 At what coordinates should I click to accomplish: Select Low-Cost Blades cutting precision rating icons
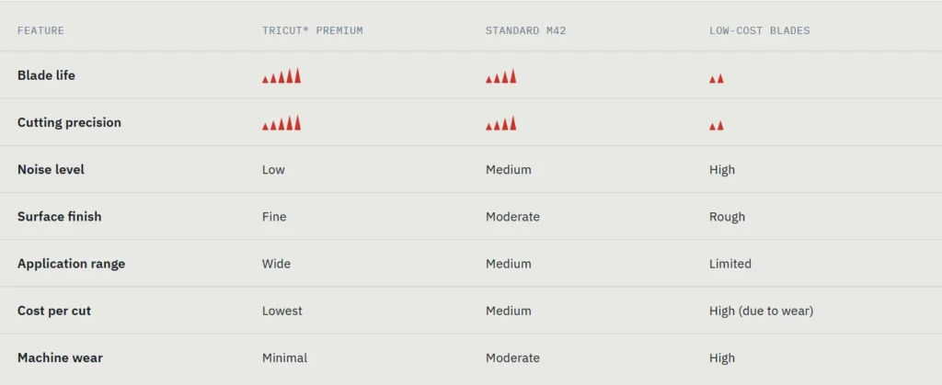click(x=716, y=126)
